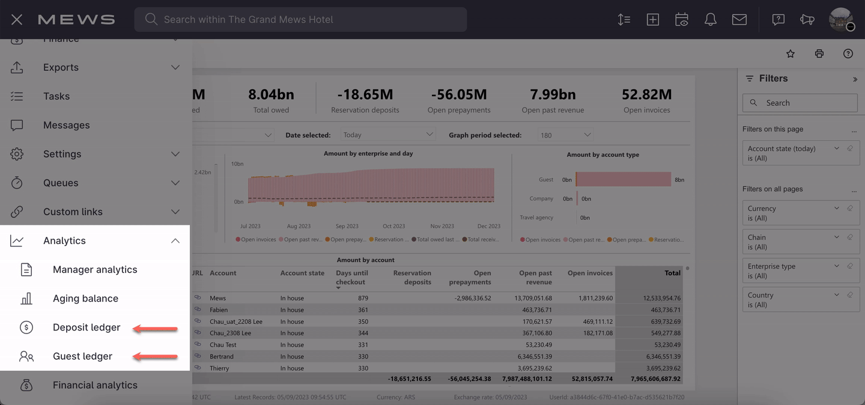The image size is (865, 405).
Task: Click the Financial analytics money bag icon
Action: pyautogui.click(x=26, y=385)
